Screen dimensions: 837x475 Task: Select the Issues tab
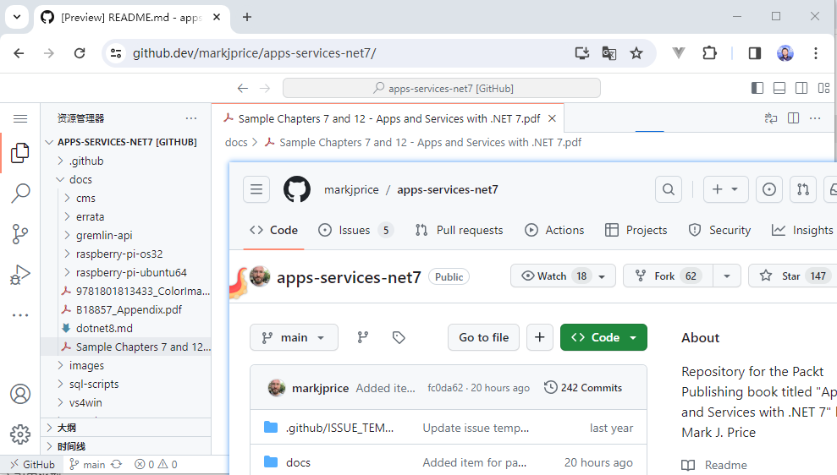click(355, 230)
